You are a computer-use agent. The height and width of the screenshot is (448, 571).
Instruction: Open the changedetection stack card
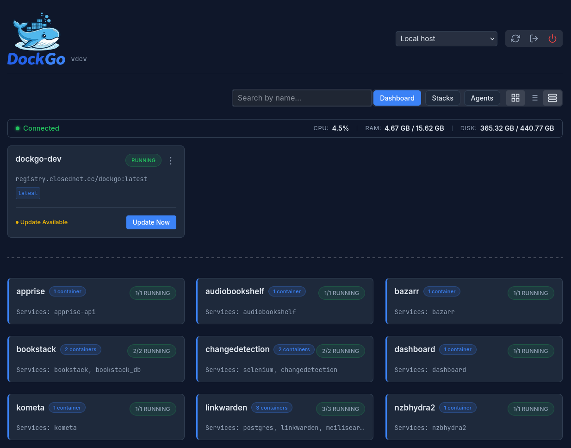point(285,359)
